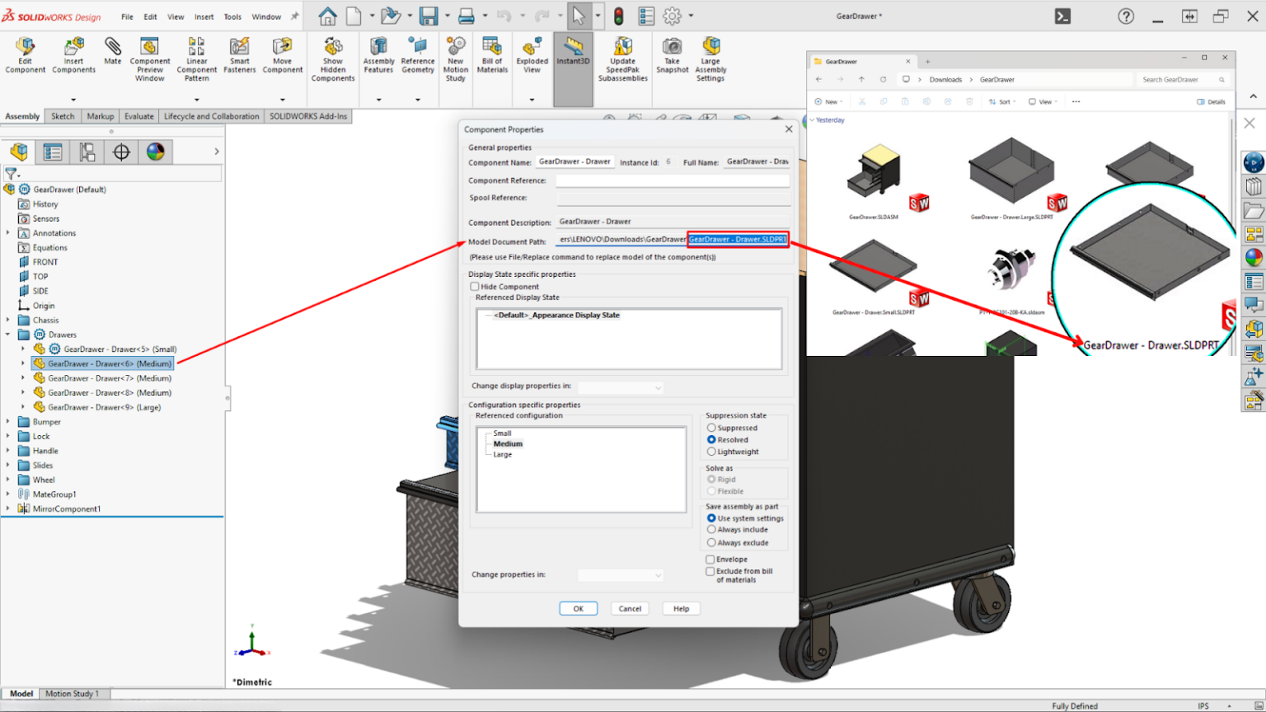Switch to ConfigurationManager tab icon
Viewport: 1266px width, 712px height.
pyautogui.click(x=87, y=152)
